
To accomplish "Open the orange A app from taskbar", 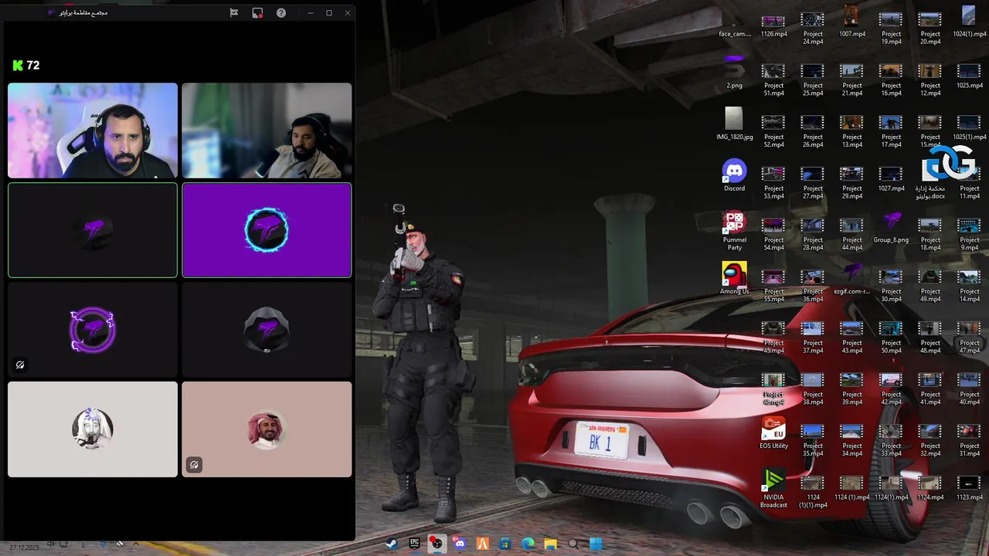I will [482, 544].
